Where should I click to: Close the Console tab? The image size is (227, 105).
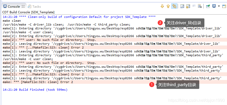23,6
